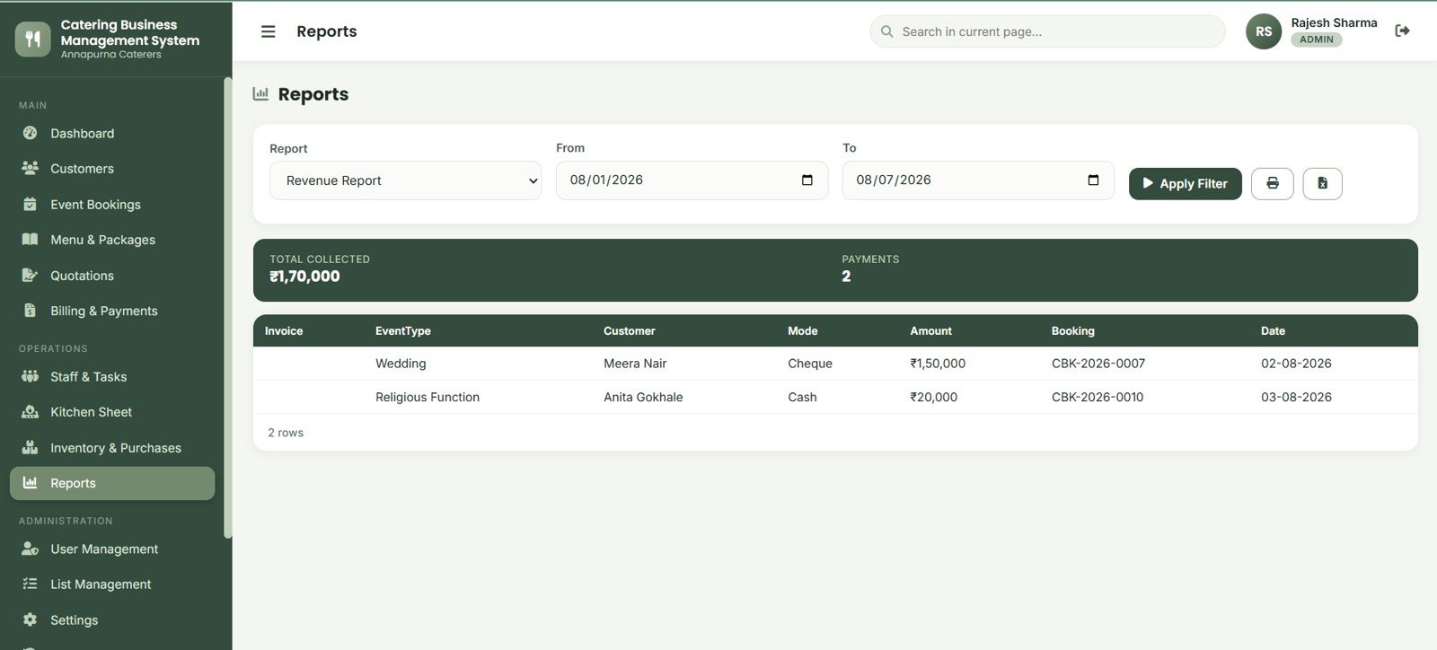1437x650 pixels.
Task: Click the logout icon beside Rajesh Sharma
Action: [1402, 31]
